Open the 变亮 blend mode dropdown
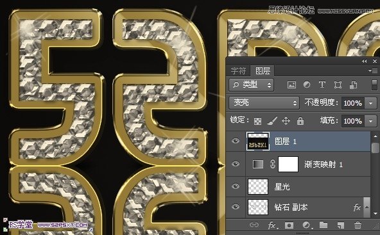 coord(264,102)
